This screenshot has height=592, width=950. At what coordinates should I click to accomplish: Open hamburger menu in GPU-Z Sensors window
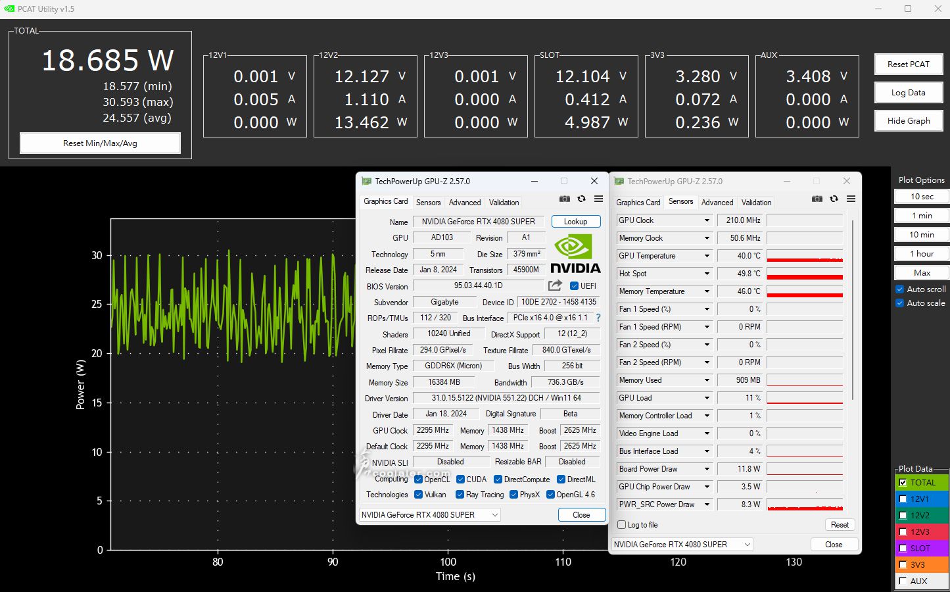click(x=851, y=199)
